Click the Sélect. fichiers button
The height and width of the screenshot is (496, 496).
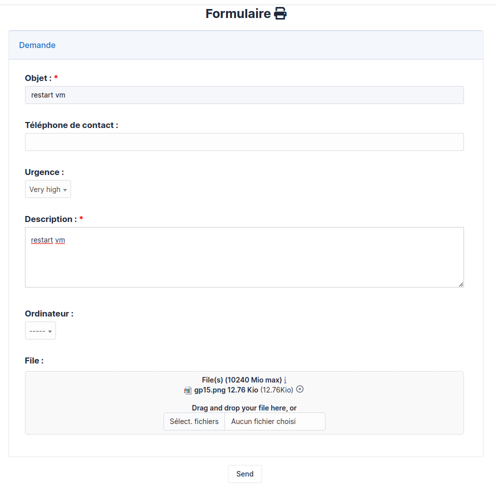coord(194,421)
